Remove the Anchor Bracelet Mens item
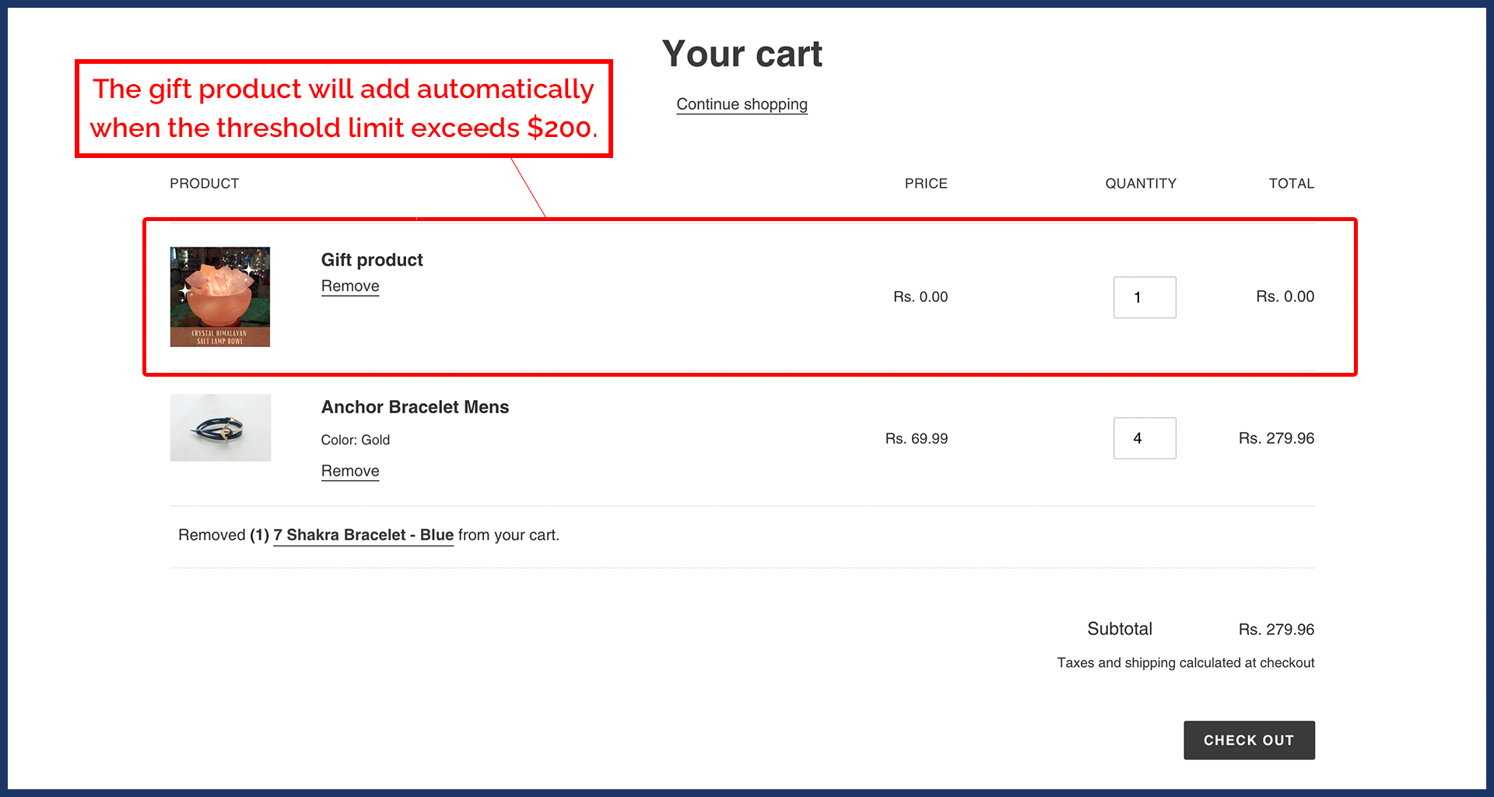The height and width of the screenshot is (797, 1494). pos(350,471)
